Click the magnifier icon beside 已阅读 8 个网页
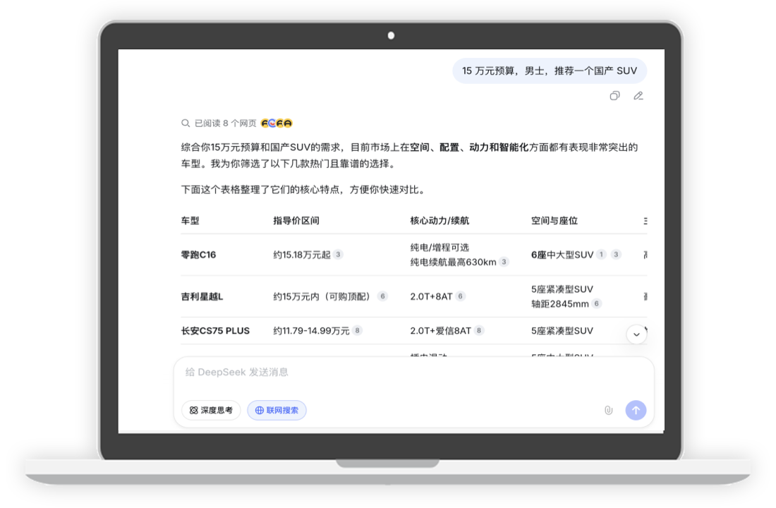776x508 pixels. tap(186, 123)
